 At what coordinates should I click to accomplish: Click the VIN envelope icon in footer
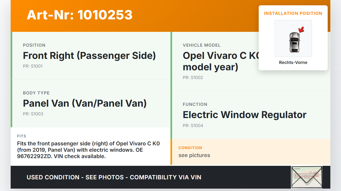coord(306,177)
